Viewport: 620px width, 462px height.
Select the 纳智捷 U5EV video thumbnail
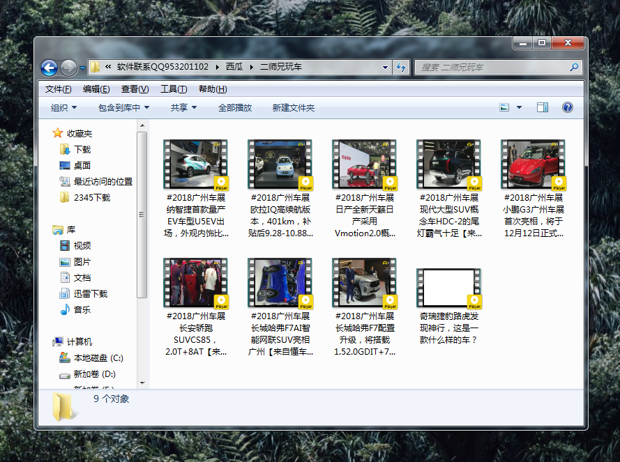195,164
